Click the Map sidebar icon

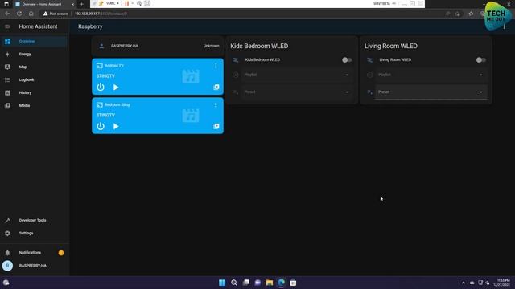pyautogui.click(x=7, y=67)
